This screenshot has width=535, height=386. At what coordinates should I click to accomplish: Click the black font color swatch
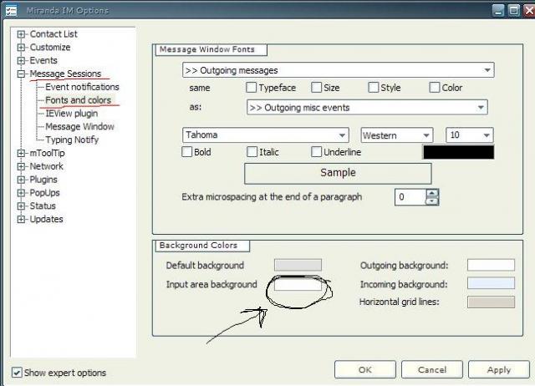point(458,152)
